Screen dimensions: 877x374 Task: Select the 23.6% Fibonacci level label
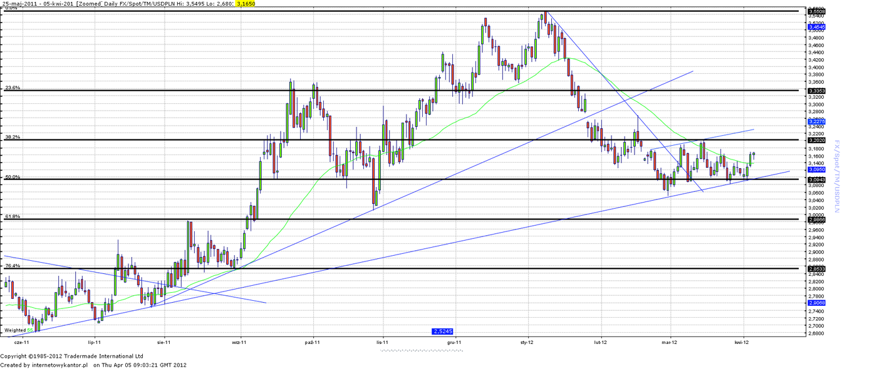click(13, 88)
